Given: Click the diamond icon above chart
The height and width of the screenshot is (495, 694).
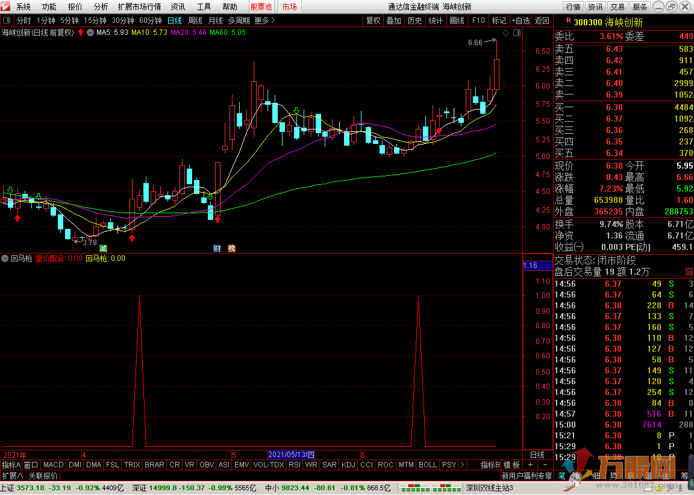Looking at the screenshot, I should click(x=506, y=33).
